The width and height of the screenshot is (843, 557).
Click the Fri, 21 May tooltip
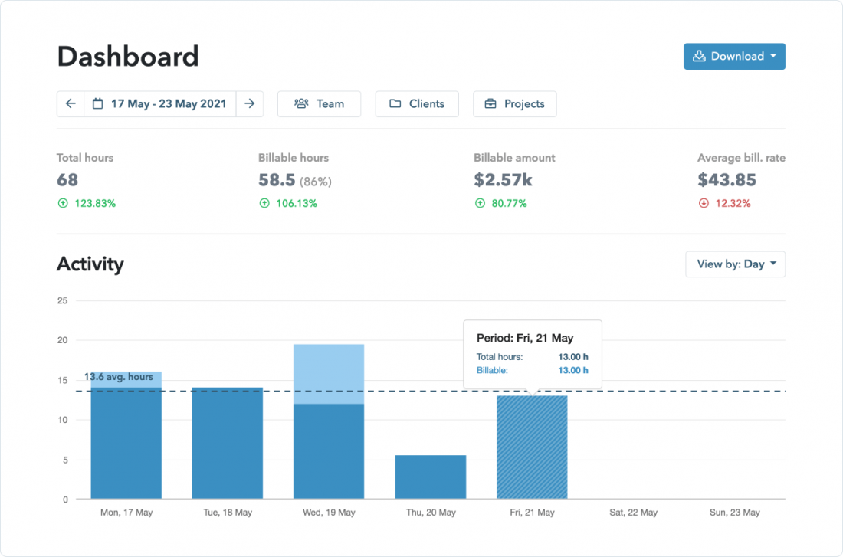pos(533,353)
